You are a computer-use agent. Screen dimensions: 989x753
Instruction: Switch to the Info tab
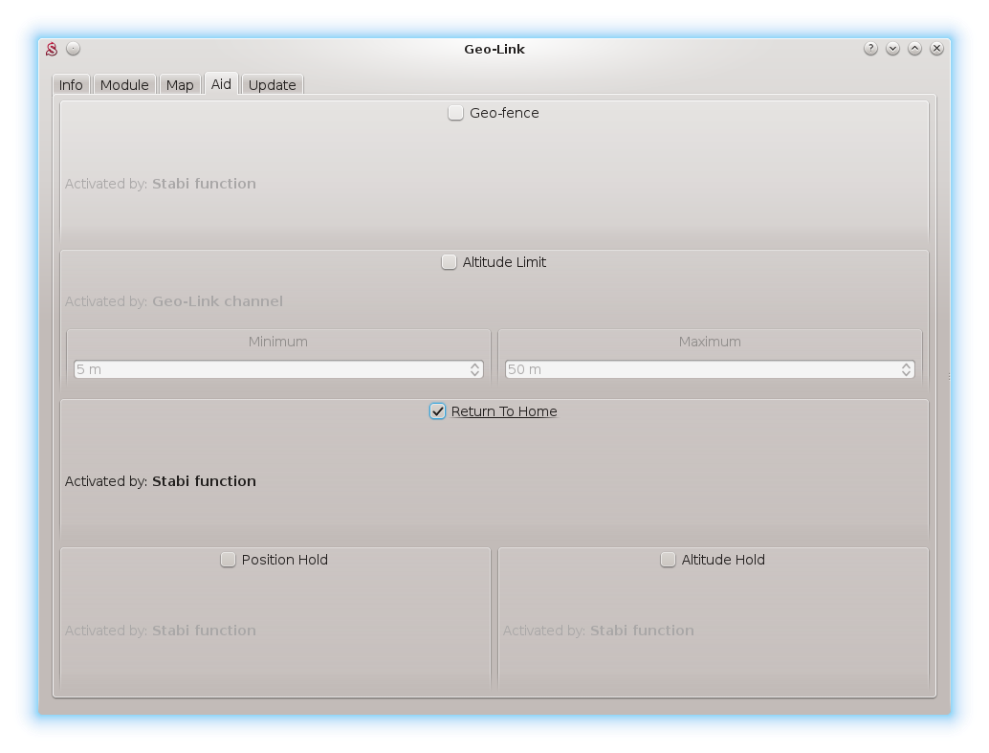pyautogui.click(x=71, y=85)
